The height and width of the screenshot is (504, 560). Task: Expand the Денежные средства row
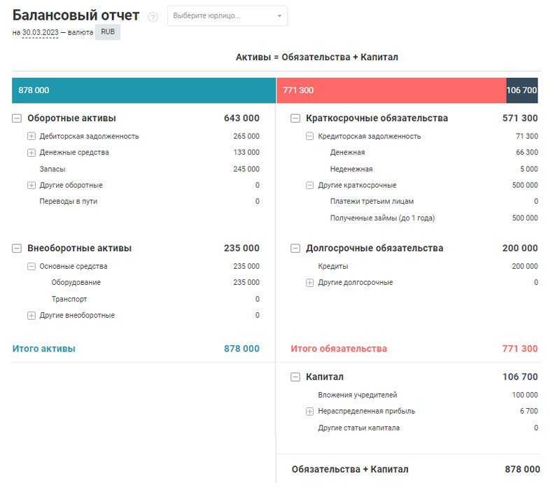click(x=31, y=153)
